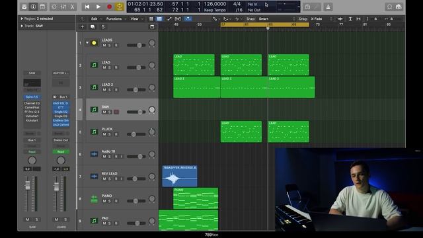Click SAW channel strip volume fader
423x238 pixels.
pyautogui.click(x=28, y=185)
